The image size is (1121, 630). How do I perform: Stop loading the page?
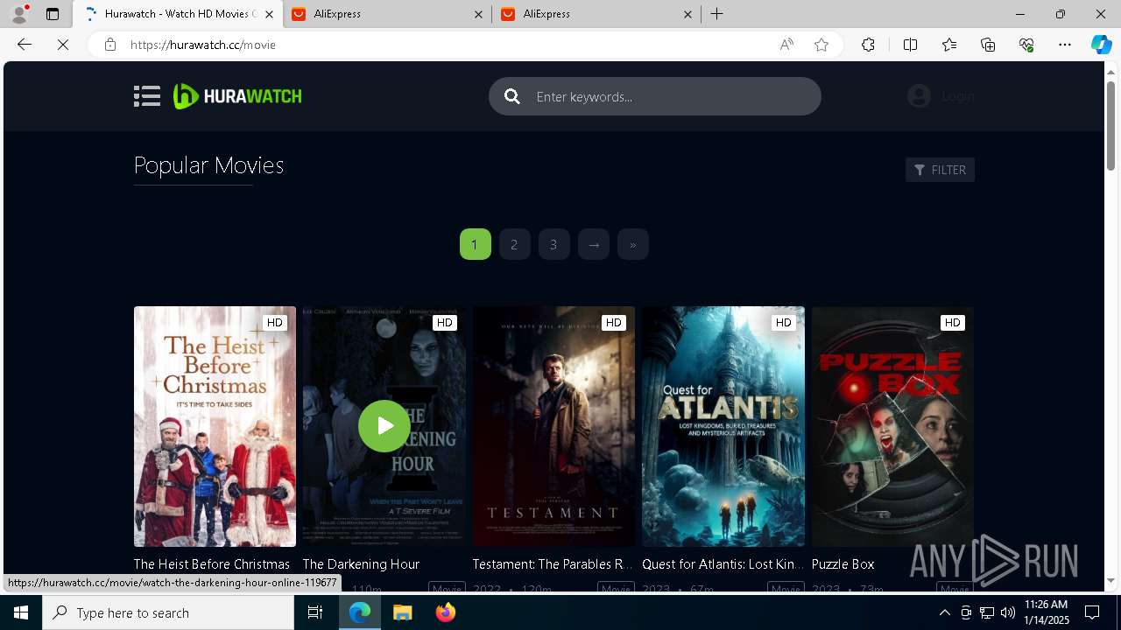[63, 45]
